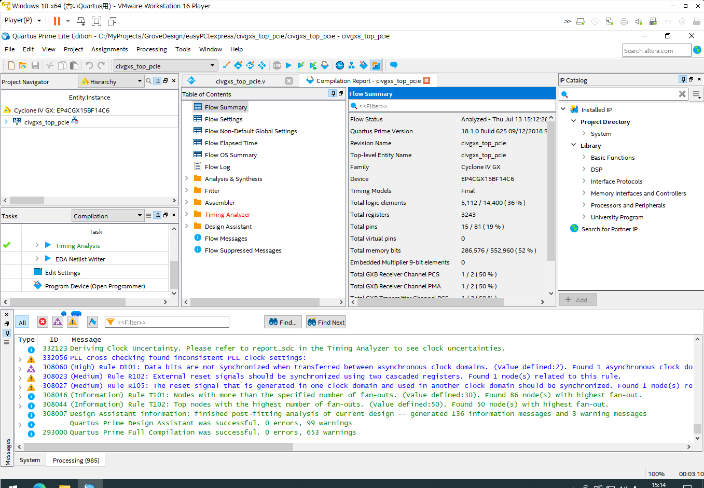Click the Find Next button
704x488 pixels.
tap(326, 322)
